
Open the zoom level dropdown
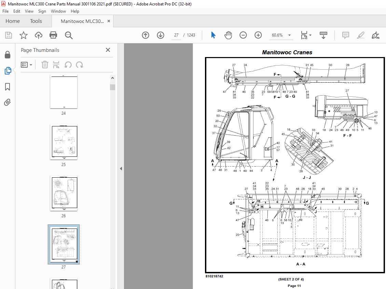[290, 35]
